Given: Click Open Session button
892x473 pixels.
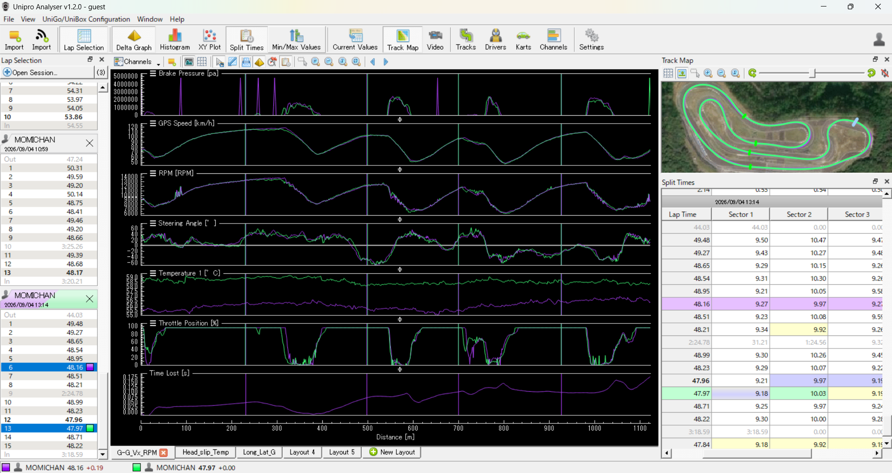Looking at the screenshot, I should [31, 72].
